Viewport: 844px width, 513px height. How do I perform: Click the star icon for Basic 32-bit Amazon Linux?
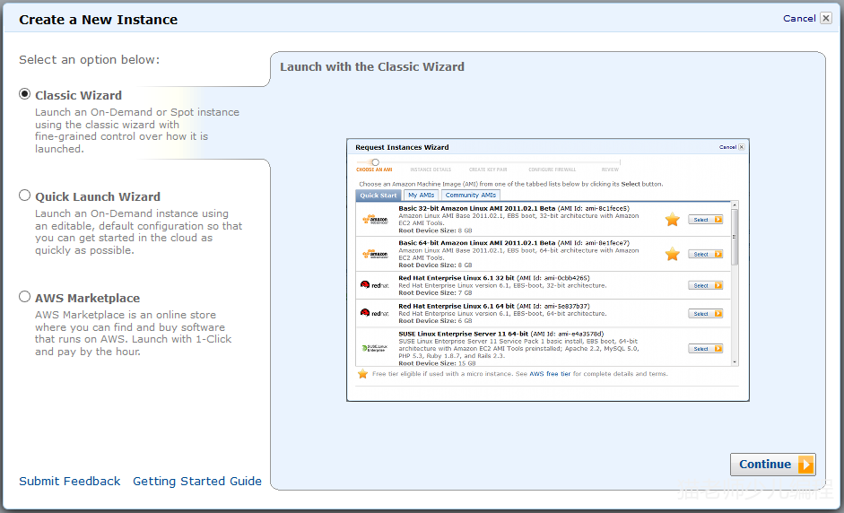(x=672, y=220)
